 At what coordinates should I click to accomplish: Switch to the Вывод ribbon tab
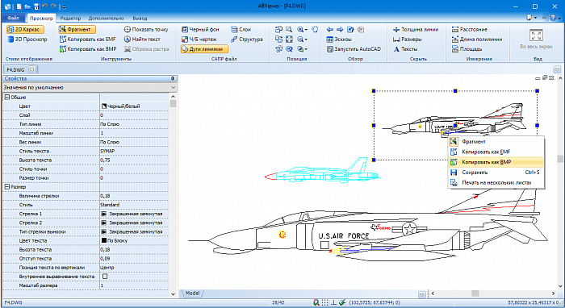(x=140, y=18)
